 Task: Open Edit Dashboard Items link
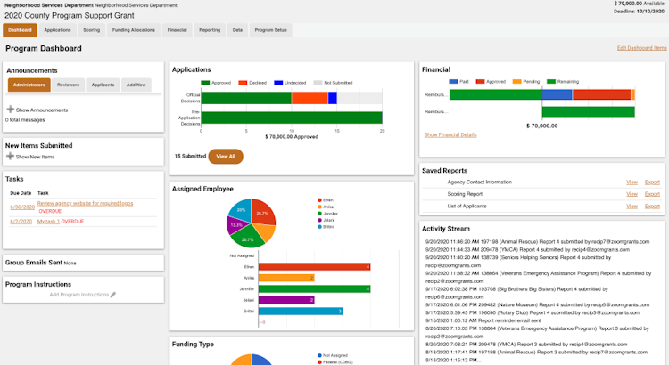[641, 48]
